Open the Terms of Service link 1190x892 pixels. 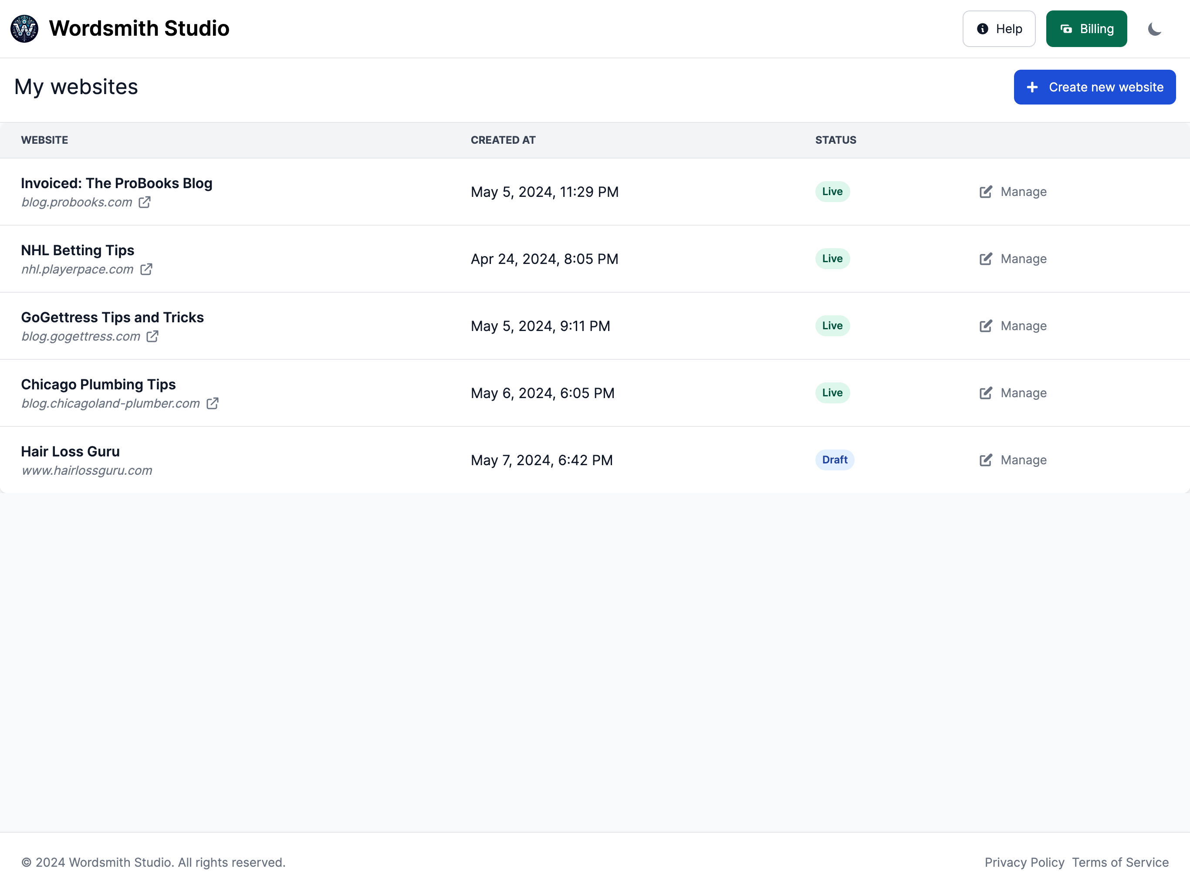(1119, 862)
